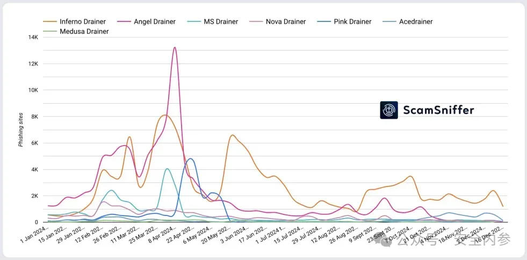527x260 pixels.
Task: Click the 10K y-axis label
Action: [33, 90]
